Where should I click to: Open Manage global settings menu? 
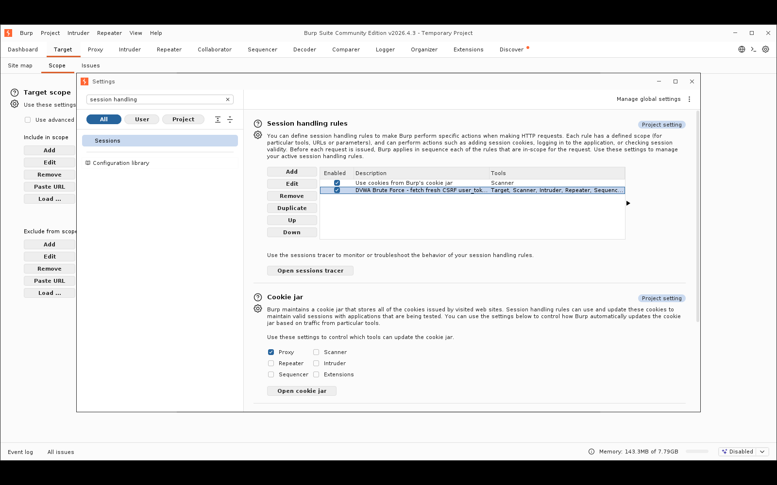pyautogui.click(x=648, y=99)
